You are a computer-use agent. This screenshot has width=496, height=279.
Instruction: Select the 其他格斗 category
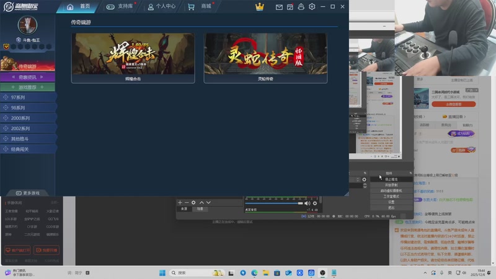click(x=28, y=139)
